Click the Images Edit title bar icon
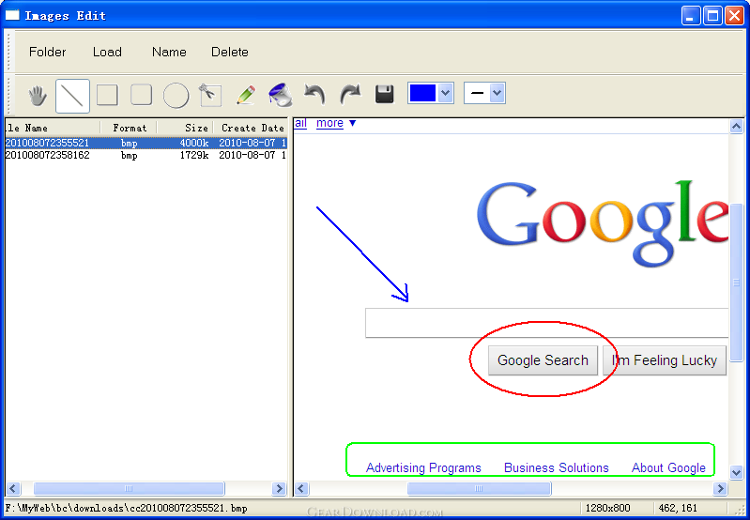The width and height of the screenshot is (750, 520). 12,15
